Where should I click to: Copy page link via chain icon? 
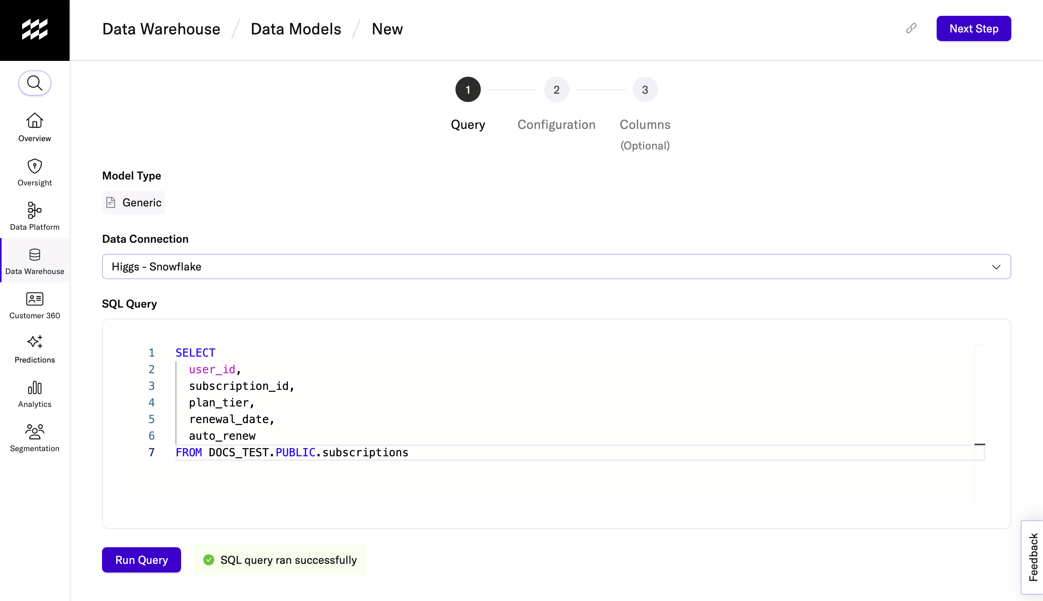coord(911,28)
